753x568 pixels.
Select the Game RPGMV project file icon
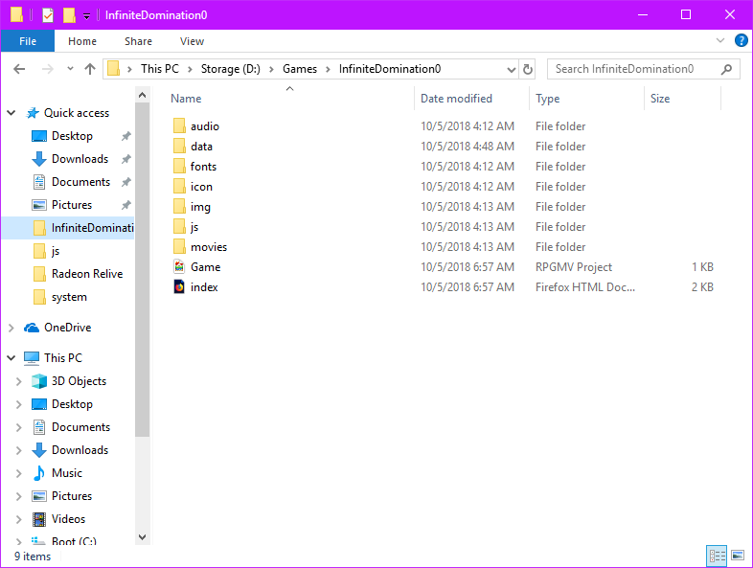pos(179,267)
